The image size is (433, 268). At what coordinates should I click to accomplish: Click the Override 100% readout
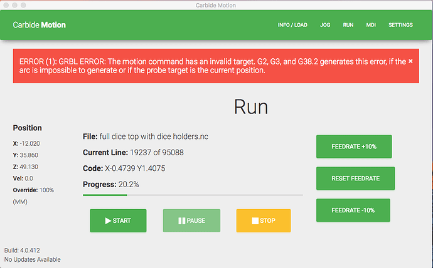tap(33, 190)
